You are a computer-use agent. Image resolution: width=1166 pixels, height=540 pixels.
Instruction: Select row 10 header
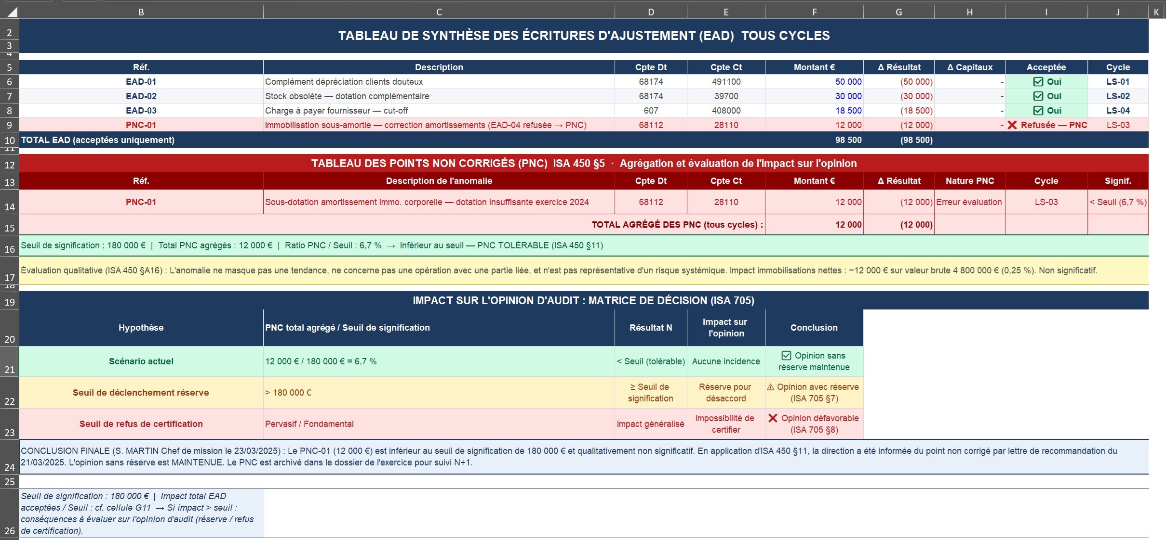tap(9, 141)
